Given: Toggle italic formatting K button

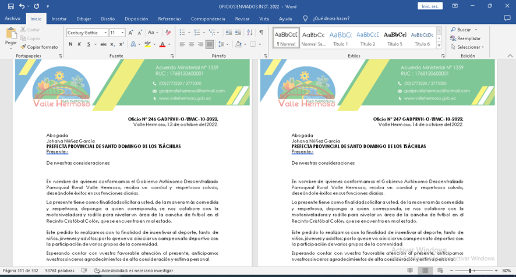Looking at the screenshot, I should (79, 44).
